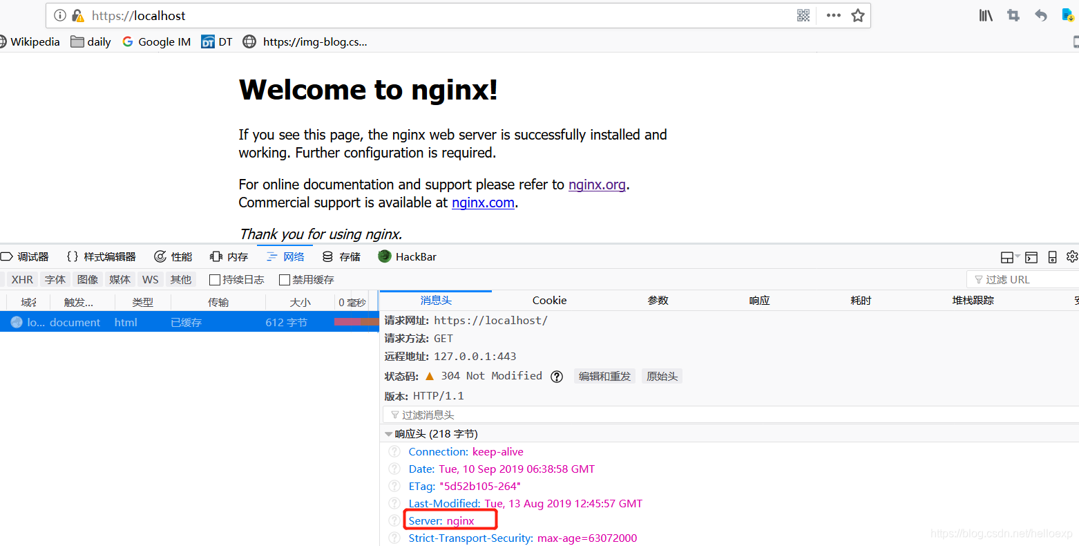This screenshot has height=546, width=1079.
Task: Click help icon beside Date header
Action: tap(394, 469)
